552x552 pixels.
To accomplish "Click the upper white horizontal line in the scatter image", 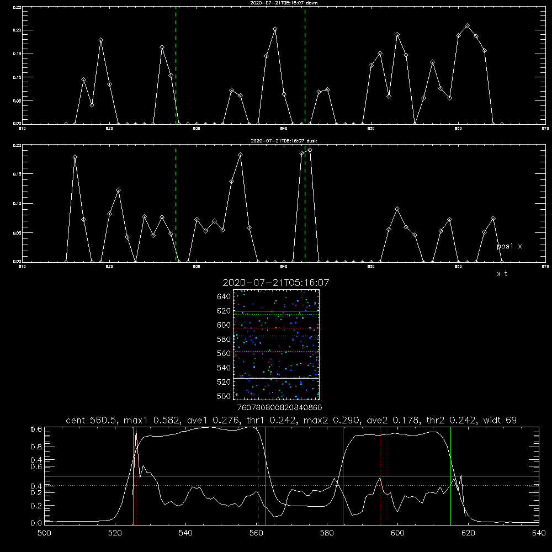I will click(276, 311).
